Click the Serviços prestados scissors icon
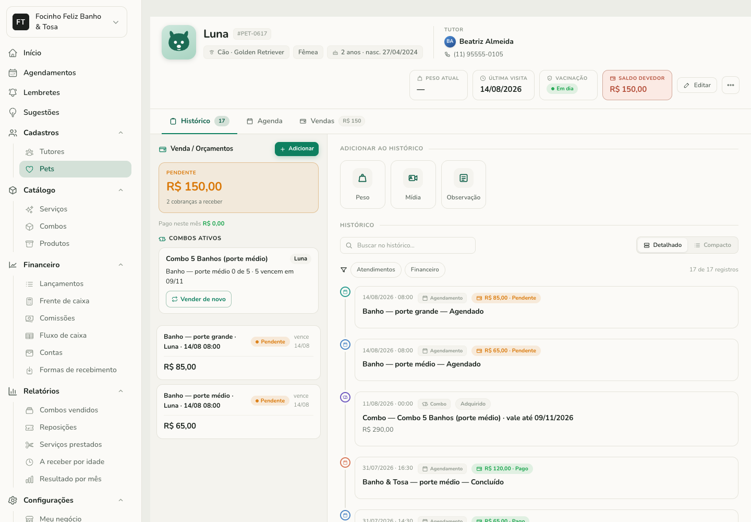Screen dimensions: 751x522 [30, 445]
